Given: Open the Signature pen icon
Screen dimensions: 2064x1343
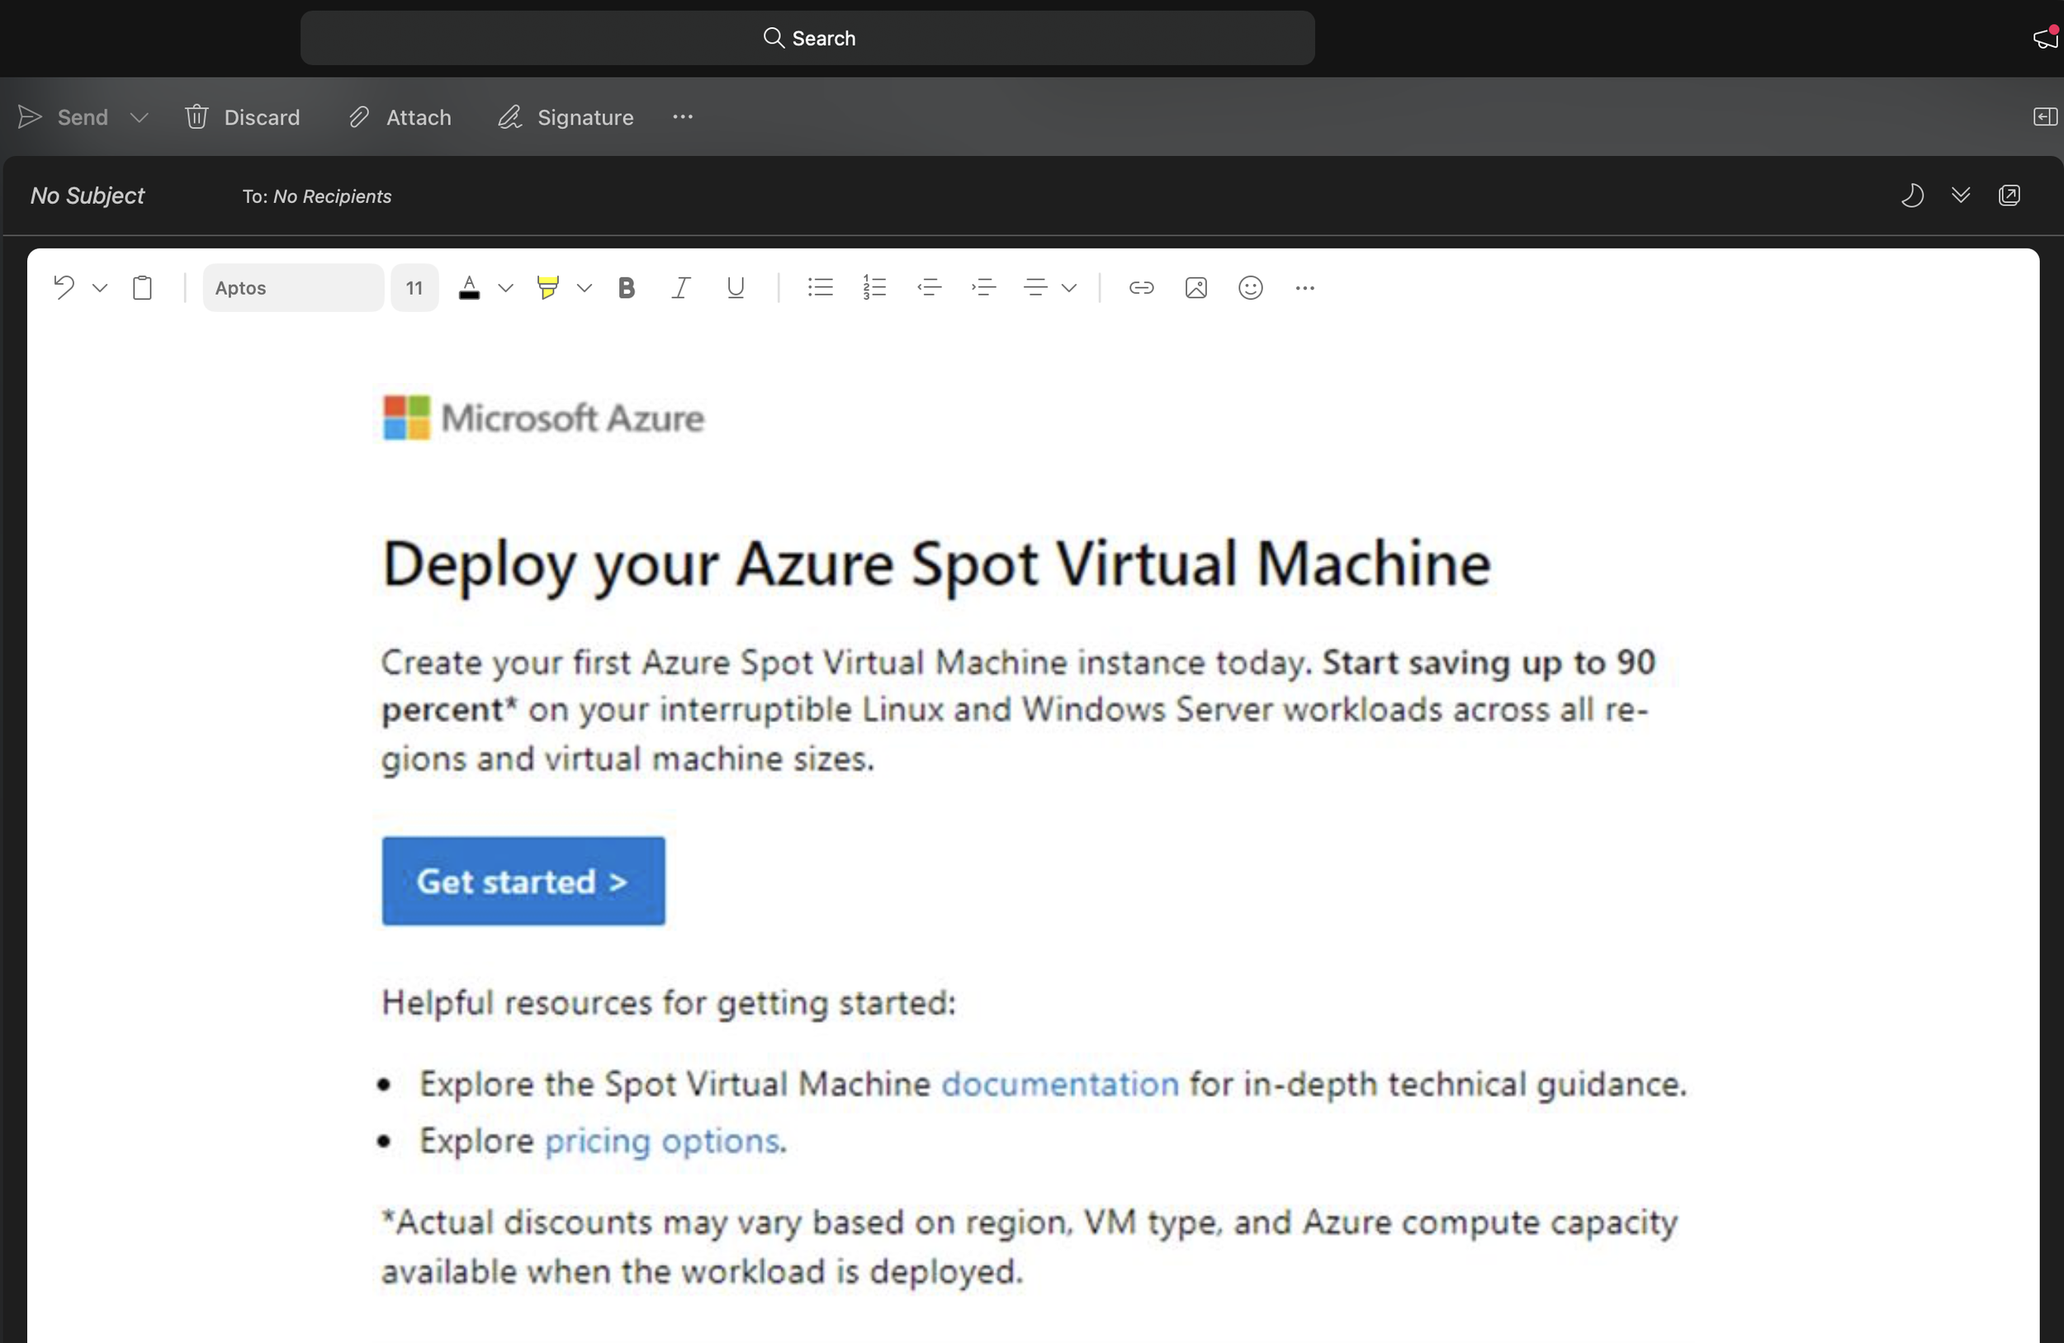Looking at the screenshot, I should (510, 117).
